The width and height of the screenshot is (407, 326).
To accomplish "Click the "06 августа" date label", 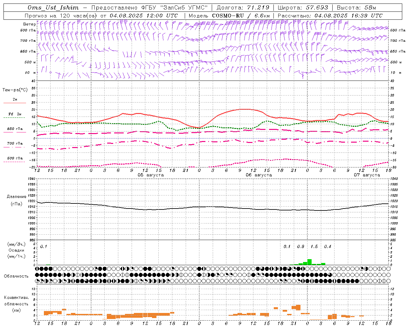I will 259,175.
